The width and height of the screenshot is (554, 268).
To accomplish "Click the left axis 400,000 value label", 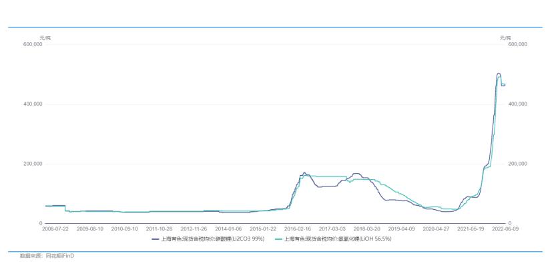I will click(33, 104).
